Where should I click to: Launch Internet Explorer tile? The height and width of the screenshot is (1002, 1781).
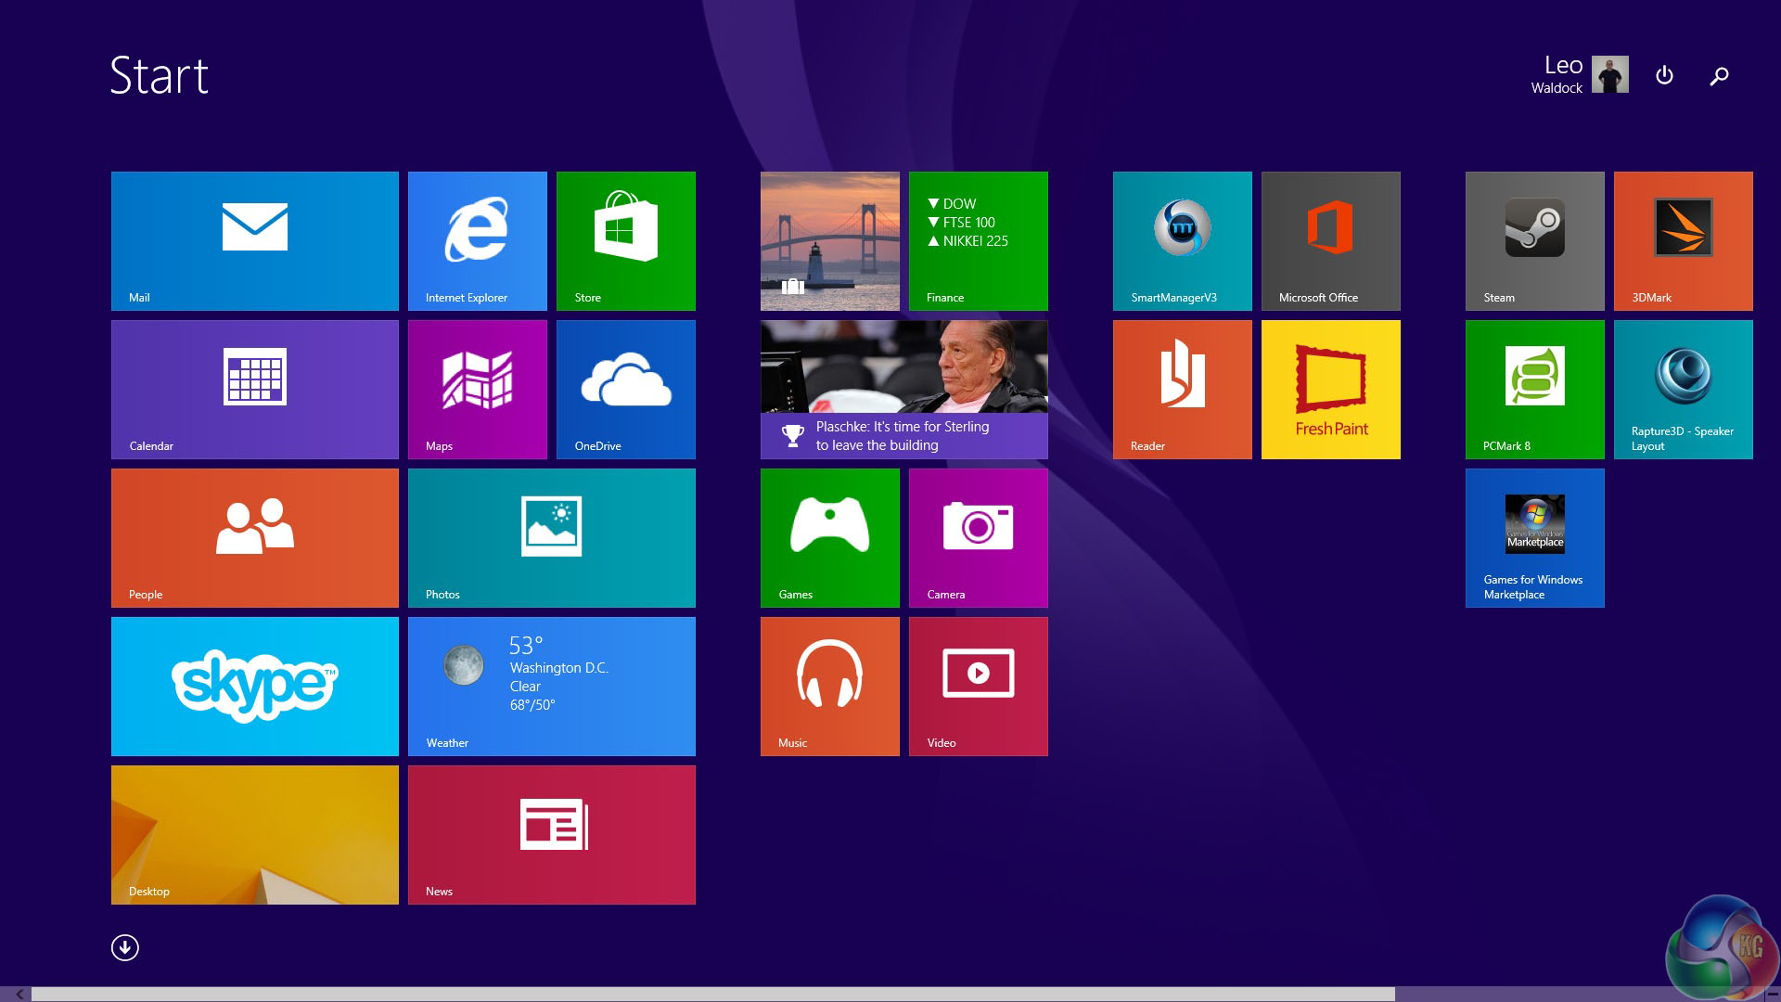(477, 240)
